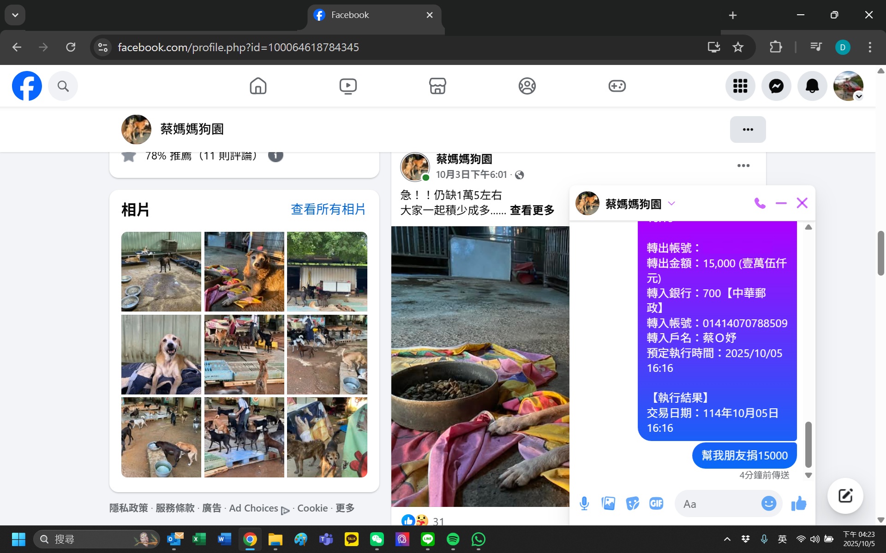Start voice call in chat window
Image resolution: width=886 pixels, height=553 pixels.
(x=760, y=203)
